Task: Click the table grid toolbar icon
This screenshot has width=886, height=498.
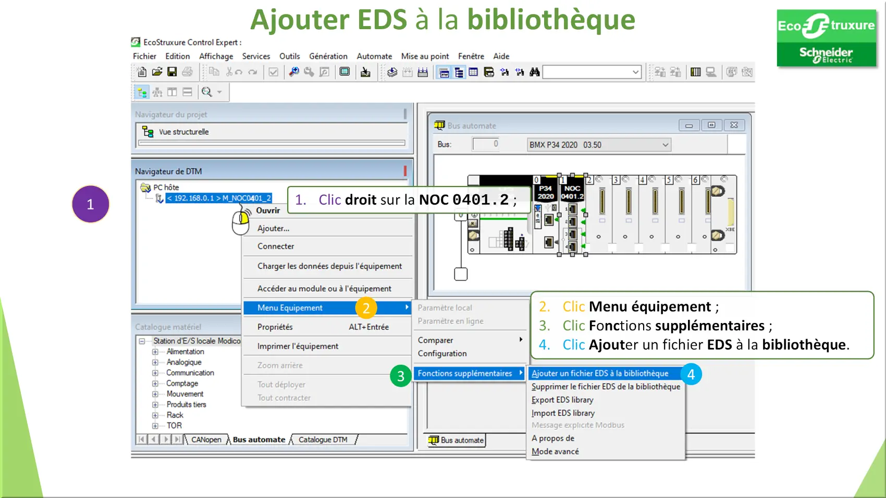Action: [473, 72]
